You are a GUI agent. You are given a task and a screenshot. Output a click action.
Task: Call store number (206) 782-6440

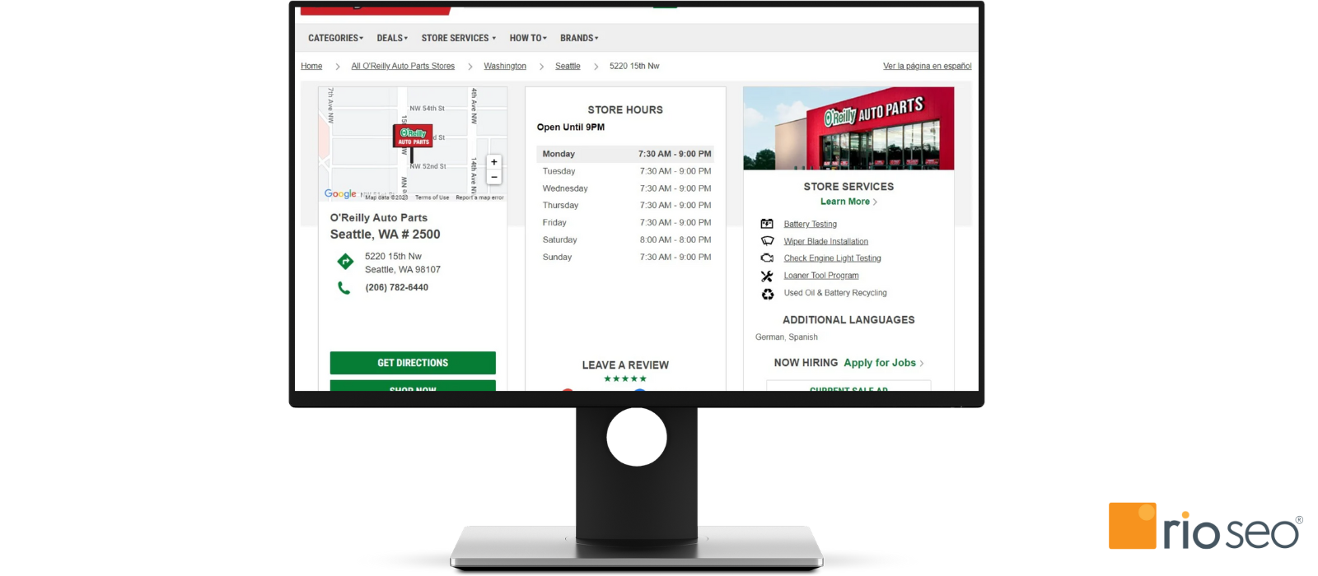[397, 287]
